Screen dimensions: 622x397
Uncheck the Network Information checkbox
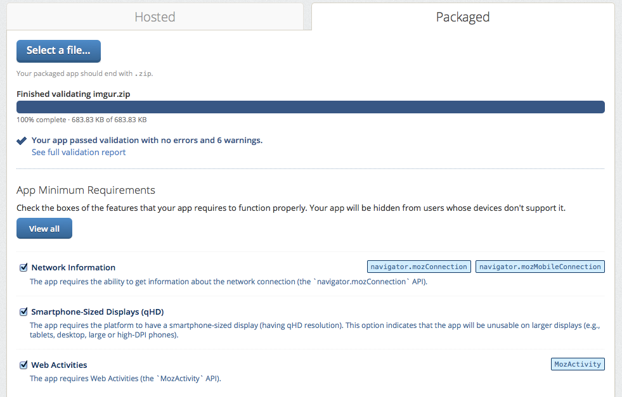point(23,267)
